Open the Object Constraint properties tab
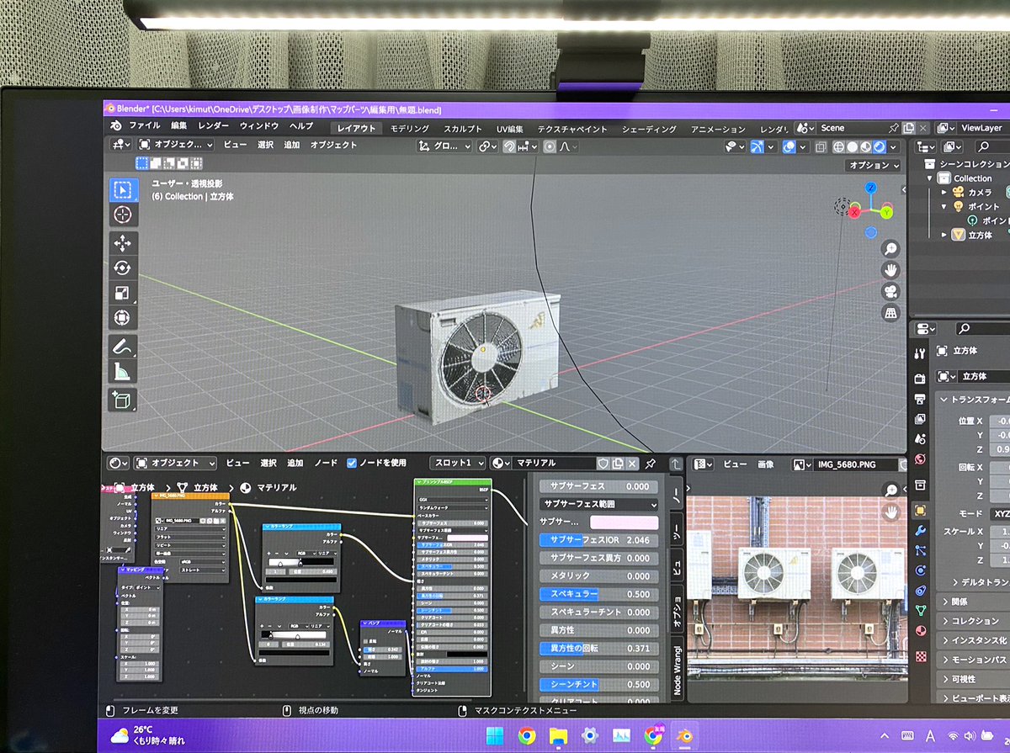The height and width of the screenshot is (753, 1010). click(x=920, y=590)
